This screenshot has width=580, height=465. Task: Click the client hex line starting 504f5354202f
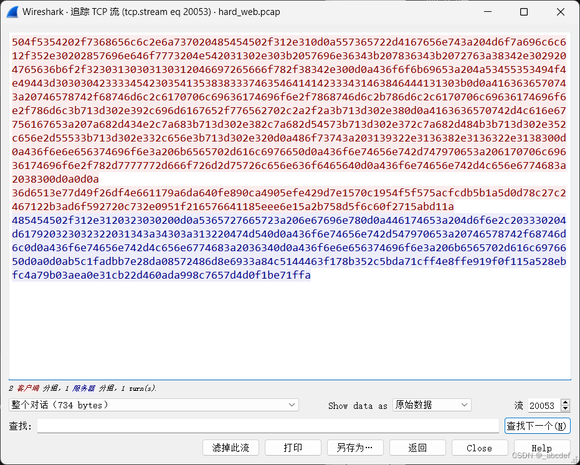pos(289,42)
